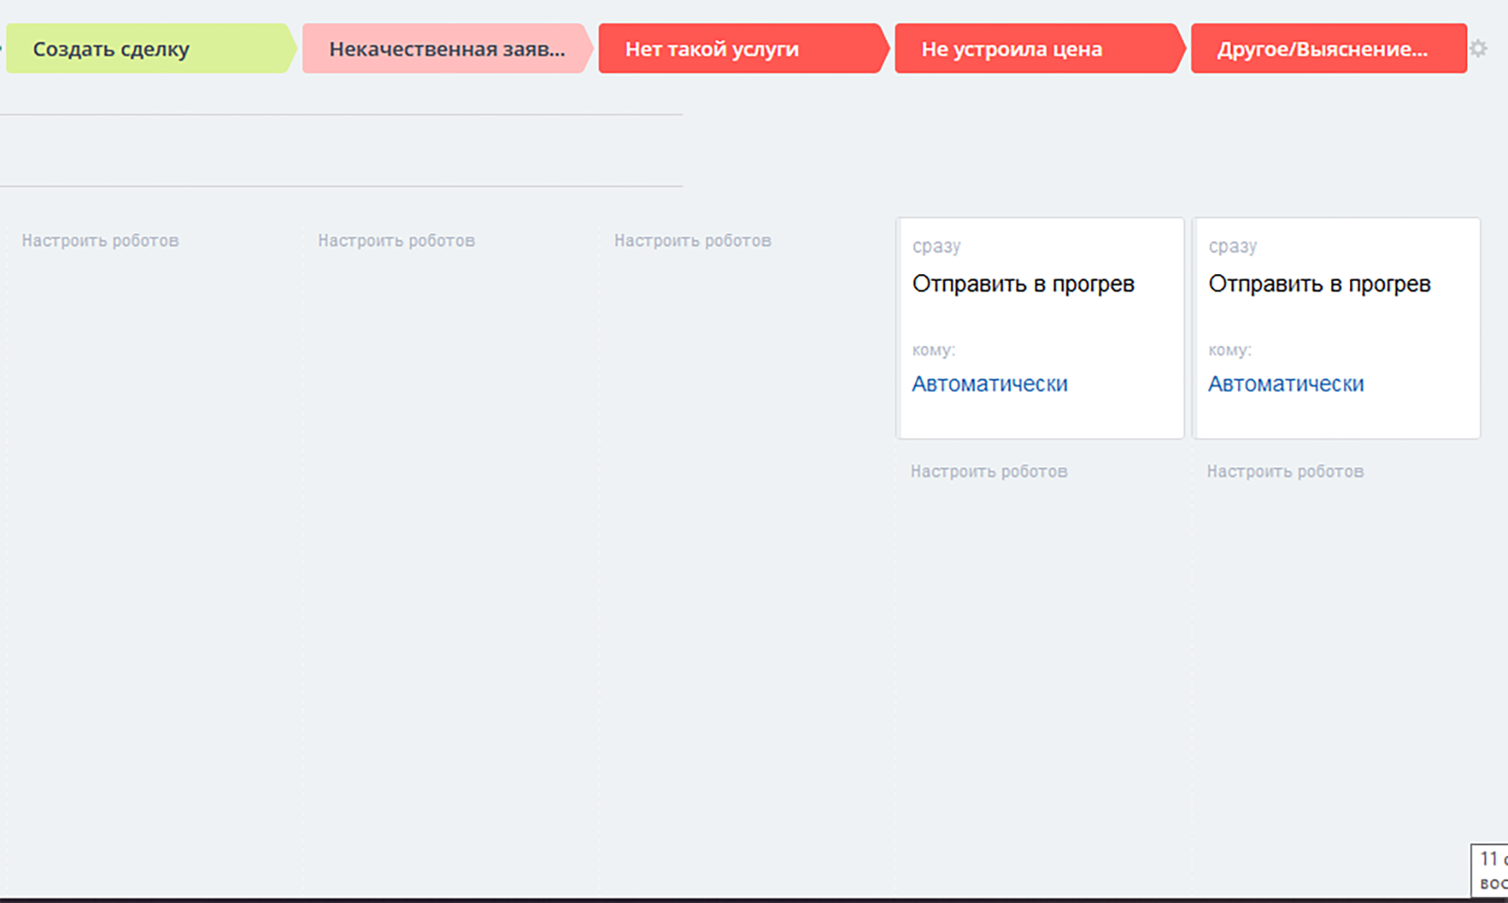Click 'Автоматически' recipient in Не устроила цена robot
Viewport: 1508px width, 903px height.
989,384
